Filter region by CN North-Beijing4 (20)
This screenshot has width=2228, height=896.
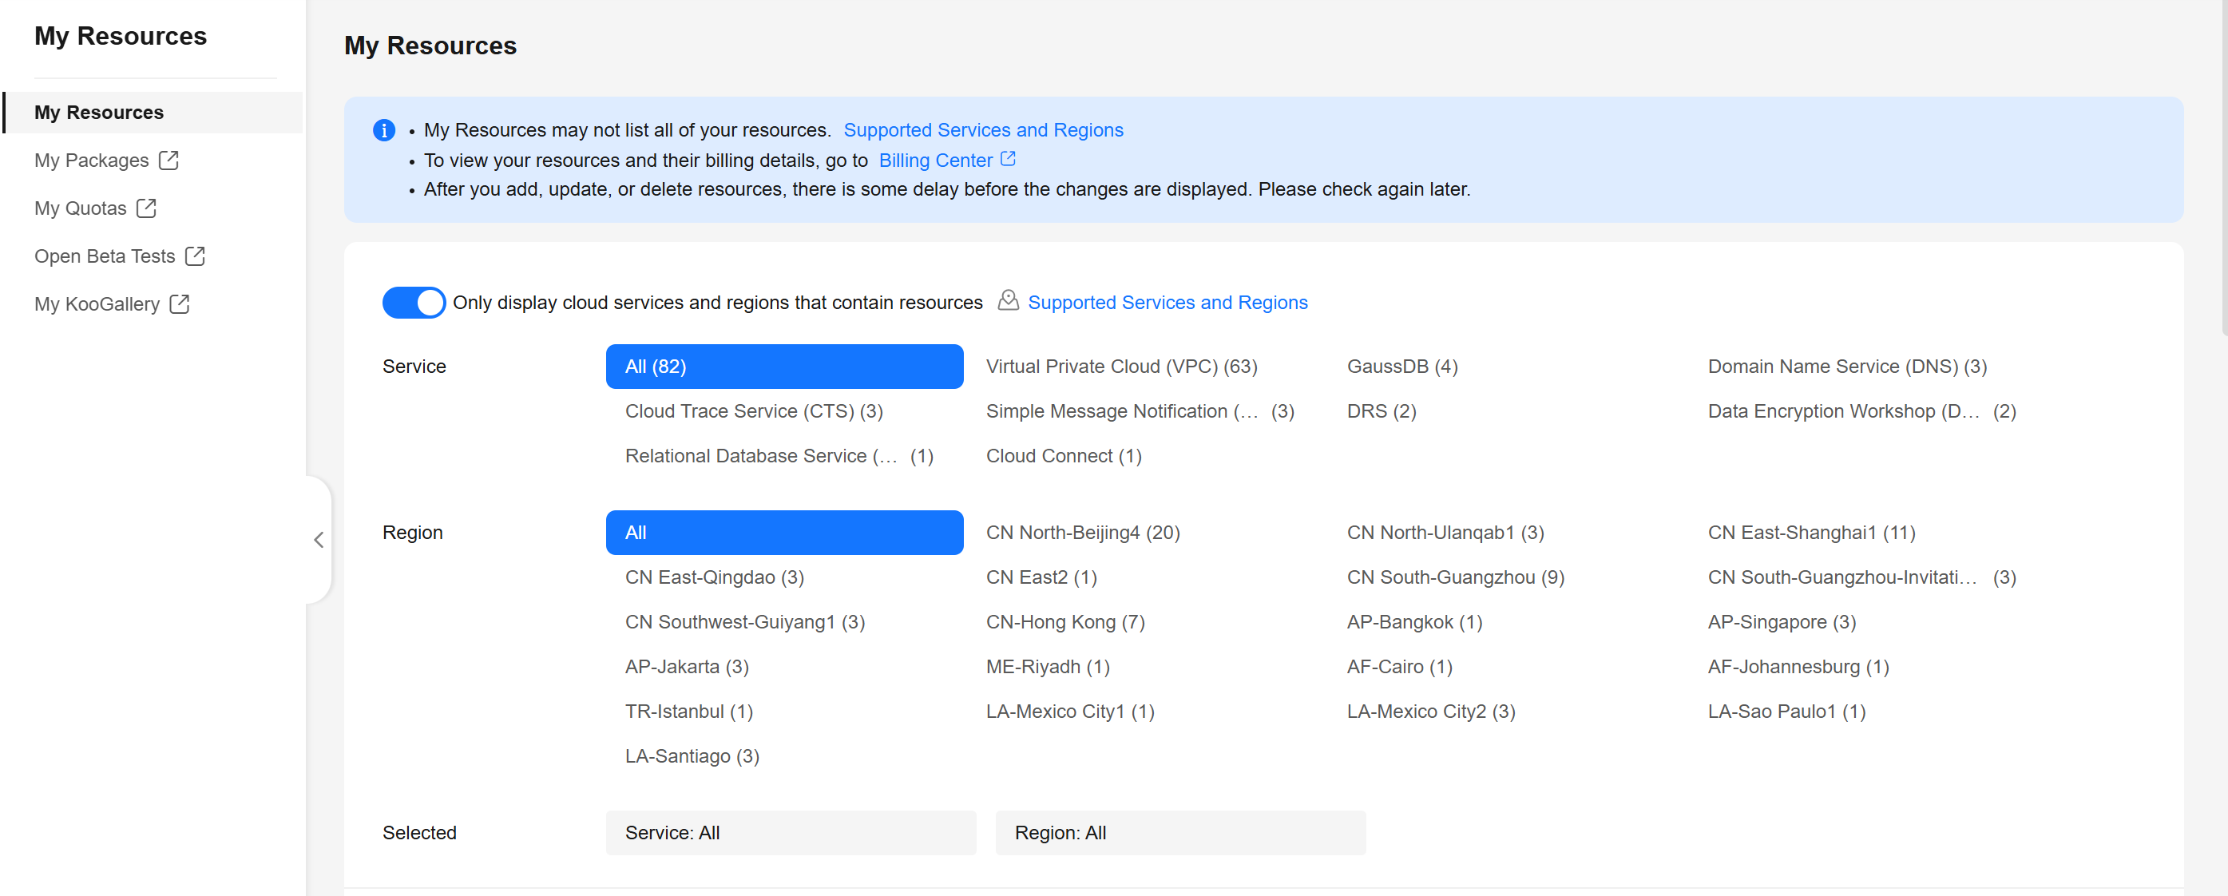coord(1082,533)
